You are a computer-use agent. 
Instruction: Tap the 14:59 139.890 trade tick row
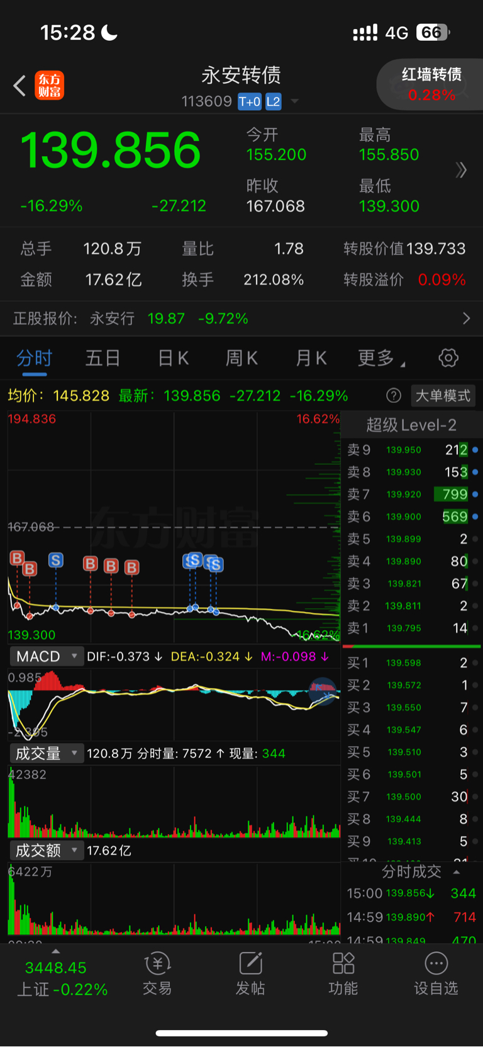[412, 917]
